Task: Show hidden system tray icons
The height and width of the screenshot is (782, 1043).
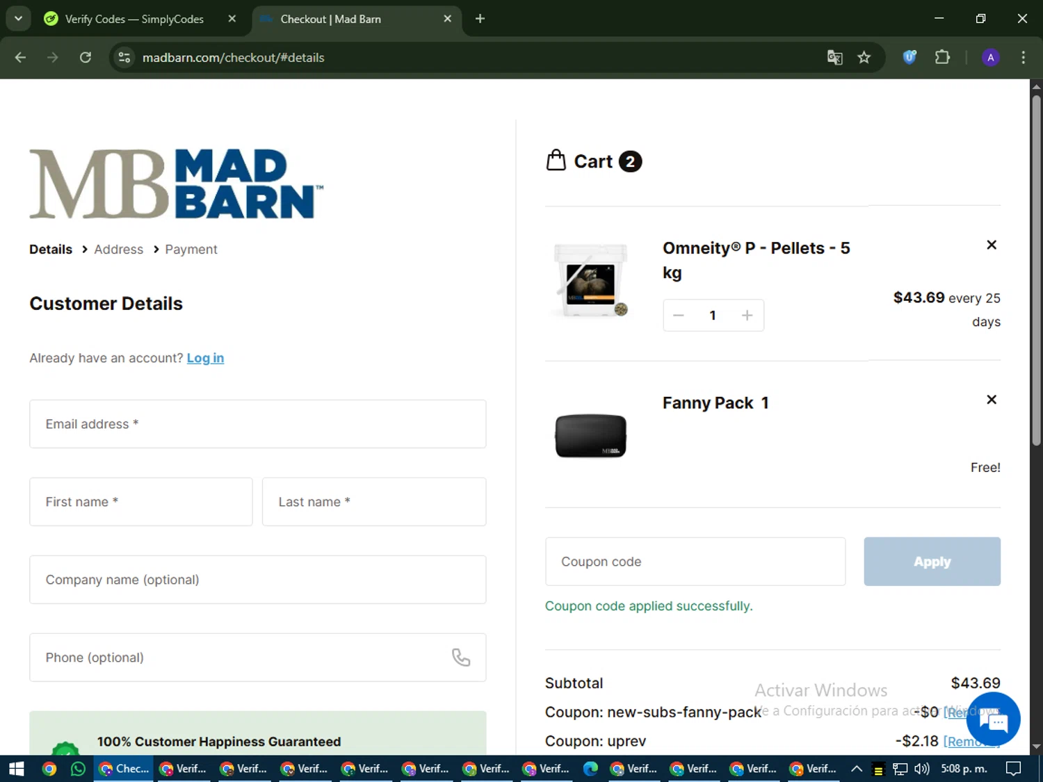Action: point(857,769)
